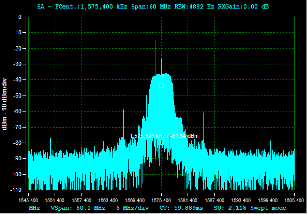307x214 pixels.
Task: Click the 1551.400 frequency axis label
Action: pos(55,201)
